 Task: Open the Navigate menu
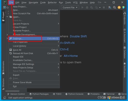(x=33, y=3)
